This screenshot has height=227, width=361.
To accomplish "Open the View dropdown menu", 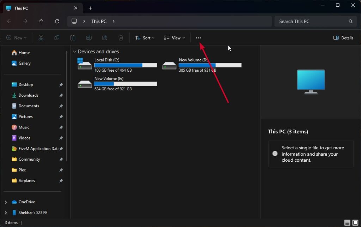I will pyautogui.click(x=174, y=38).
